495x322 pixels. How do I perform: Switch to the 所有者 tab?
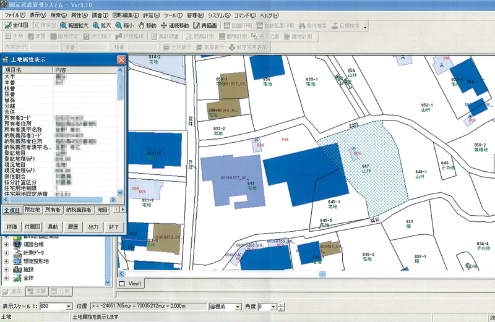pos(53,210)
